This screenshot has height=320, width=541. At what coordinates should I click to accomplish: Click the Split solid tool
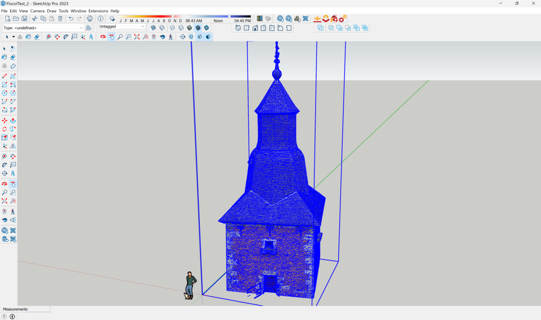pos(365,28)
